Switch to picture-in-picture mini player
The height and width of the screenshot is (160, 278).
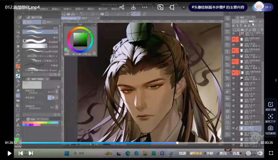160,7
